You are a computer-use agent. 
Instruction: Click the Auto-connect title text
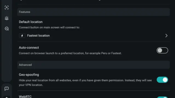coord(29,48)
